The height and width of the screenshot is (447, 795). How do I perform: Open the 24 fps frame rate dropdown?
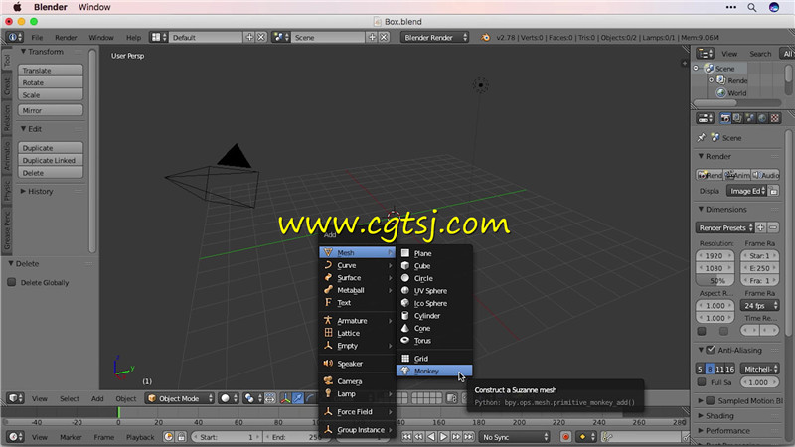click(759, 306)
